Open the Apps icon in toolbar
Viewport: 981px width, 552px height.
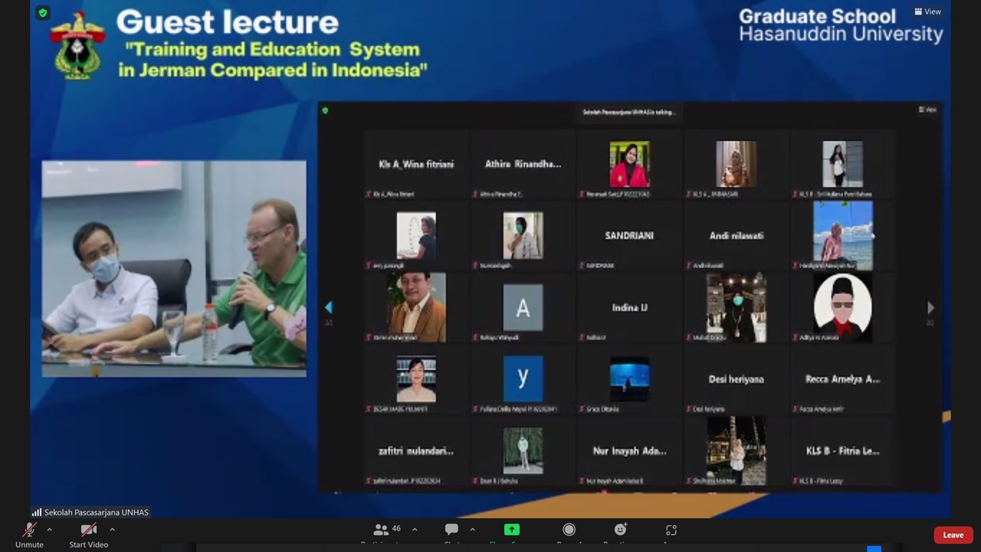[x=671, y=530]
